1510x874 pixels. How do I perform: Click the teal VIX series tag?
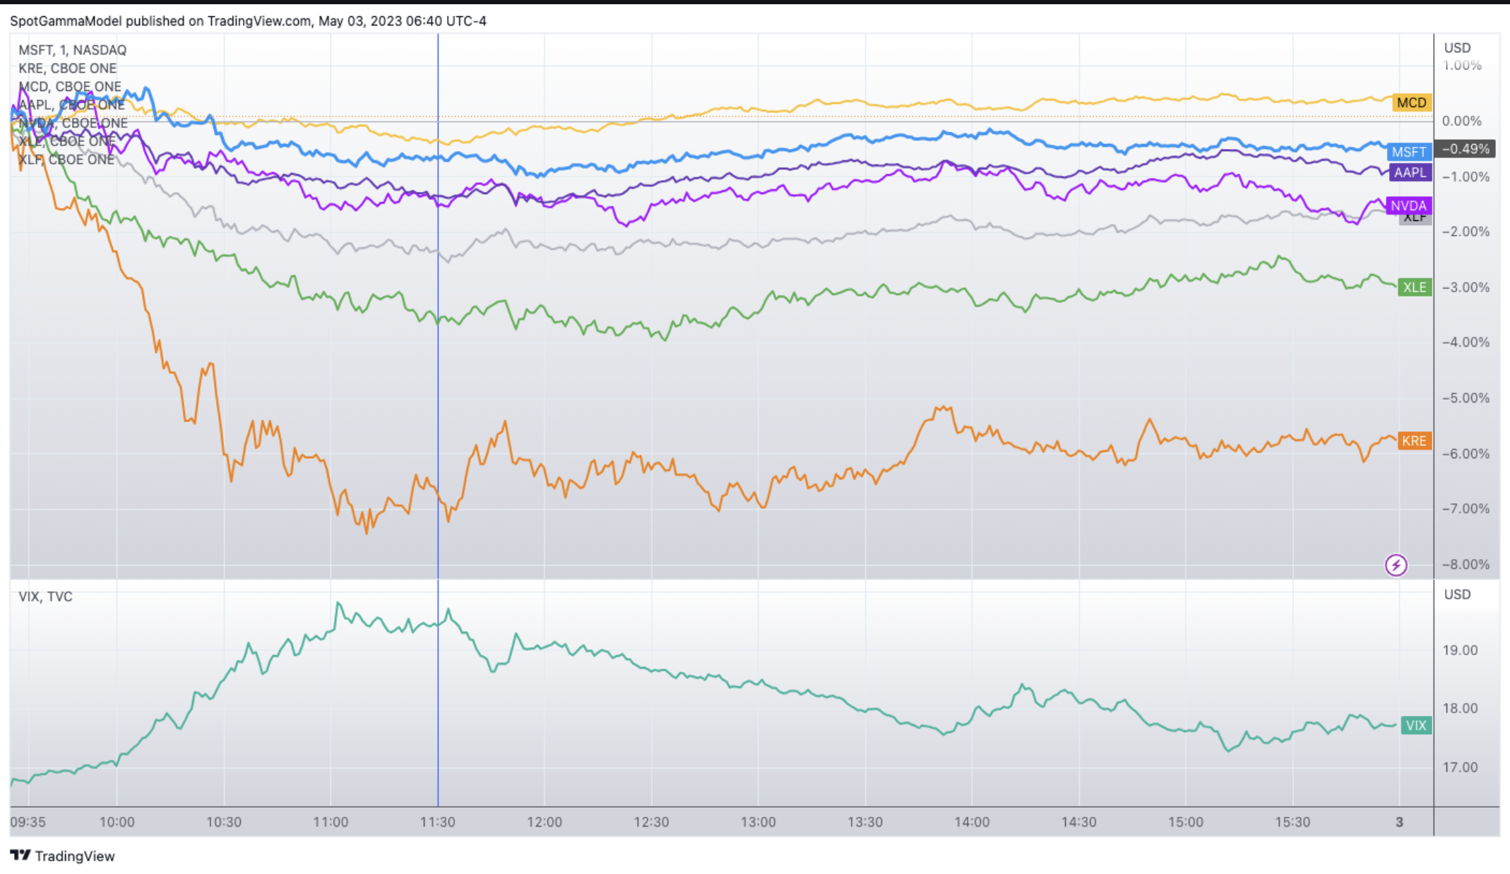pyautogui.click(x=1415, y=725)
